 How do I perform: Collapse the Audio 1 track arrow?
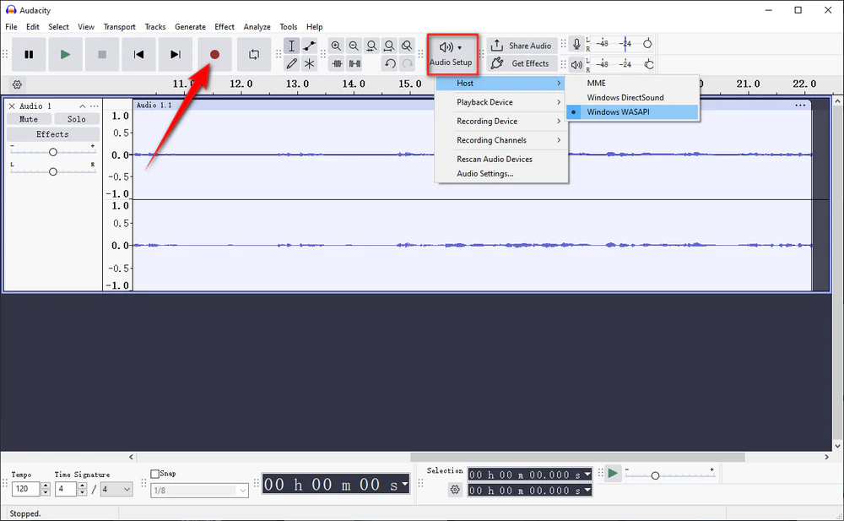pos(83,106)
